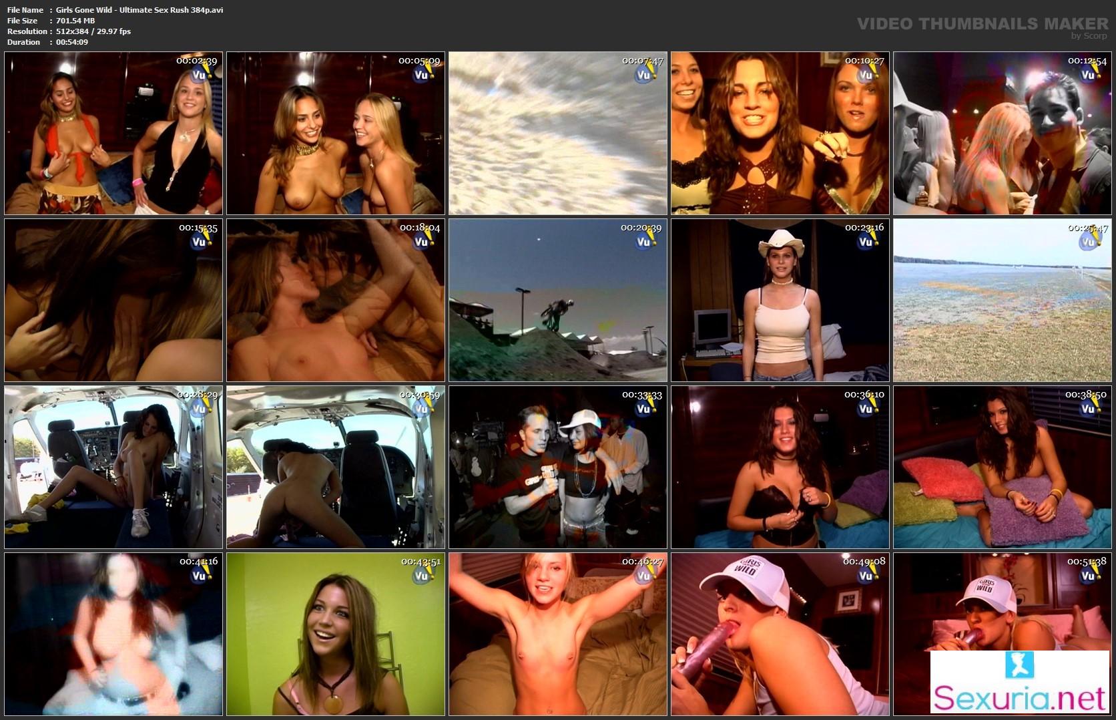Click the Vu logo on the 00:25:47 thumbnail
Image resolution: width=1116 pixels, height=720 pixels.
click(x=1089, y=242)
